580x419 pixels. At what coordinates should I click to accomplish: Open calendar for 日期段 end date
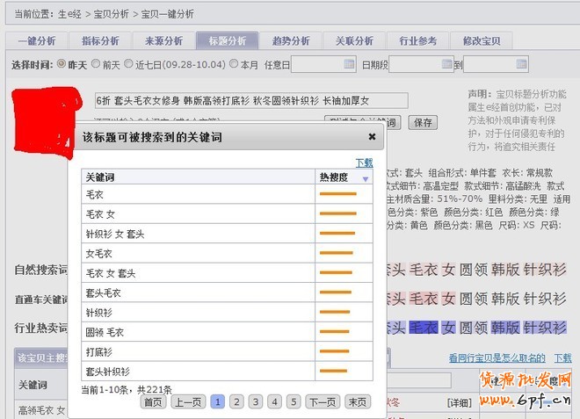(x=521, y=64)
